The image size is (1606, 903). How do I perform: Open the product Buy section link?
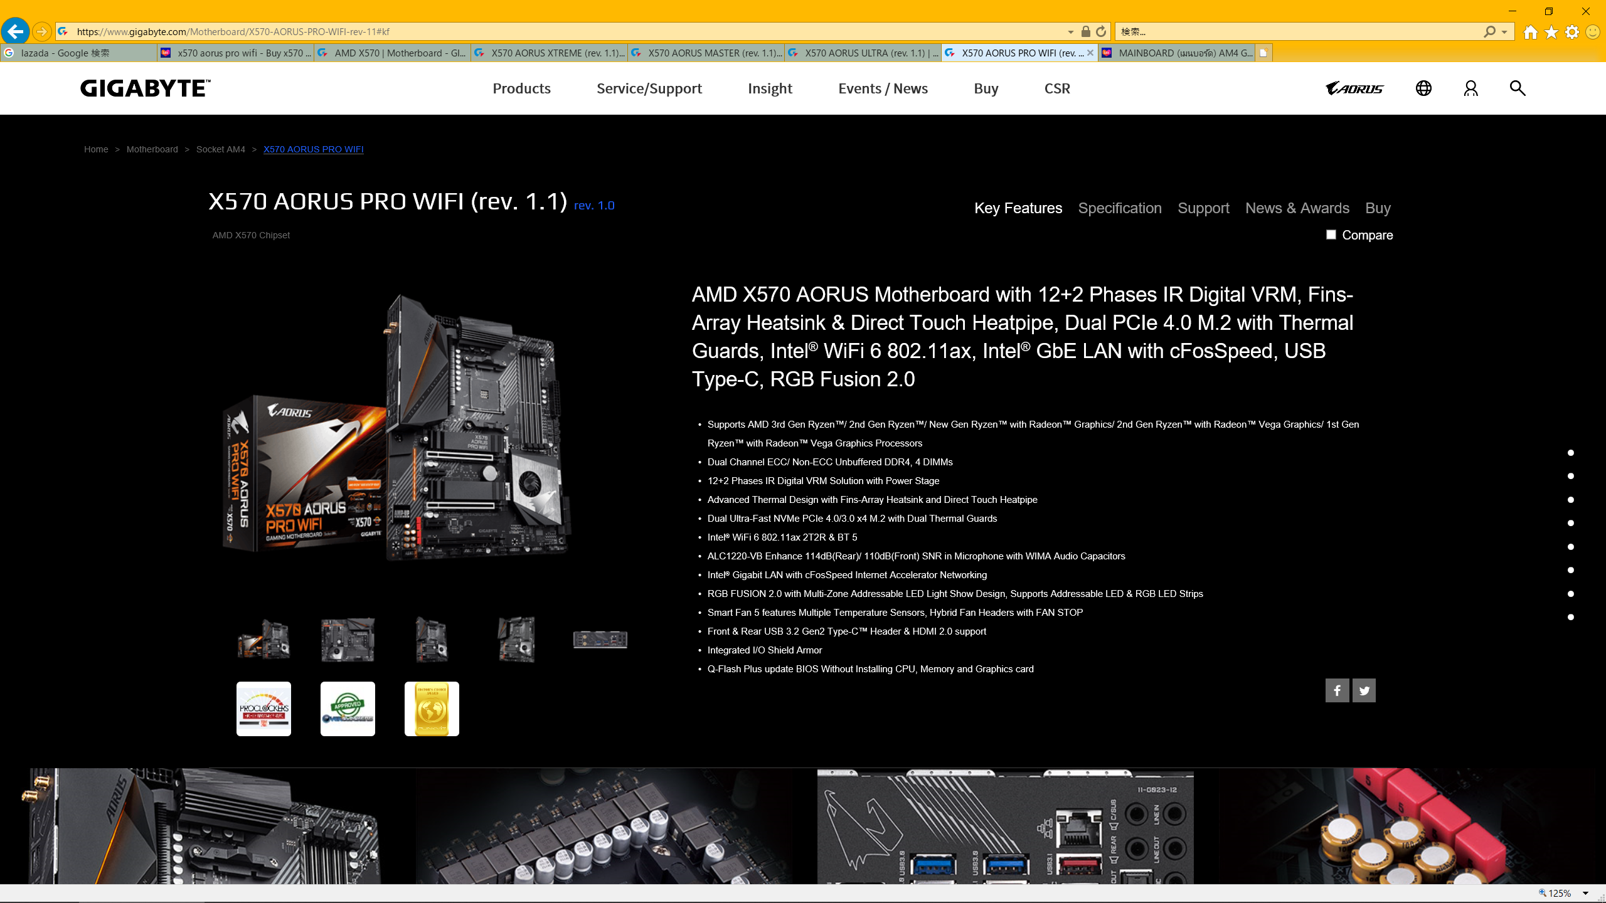click(1378, 208)
